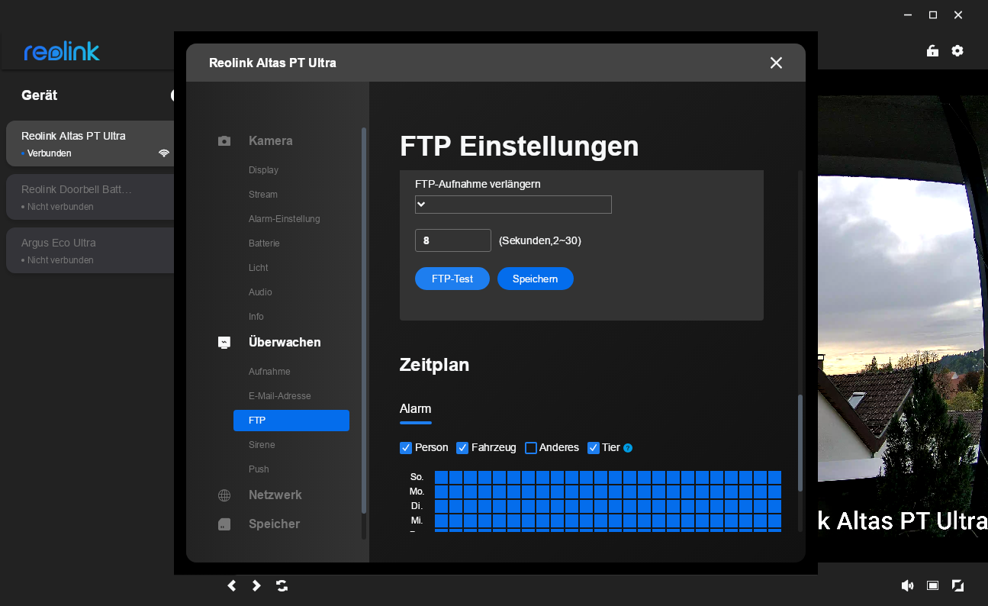Select Audio in the sidebar
The image size is (988, 606).
260,292
